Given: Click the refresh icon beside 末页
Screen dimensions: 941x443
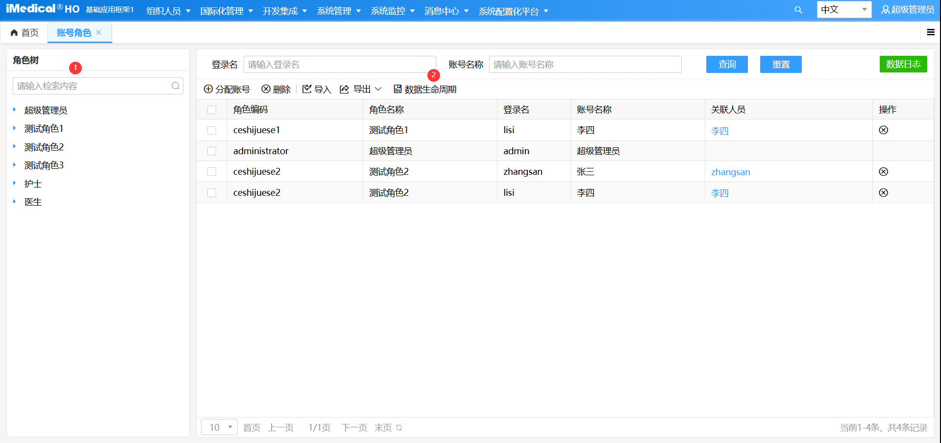Looking at the screenshot, I should coord(399,427).
